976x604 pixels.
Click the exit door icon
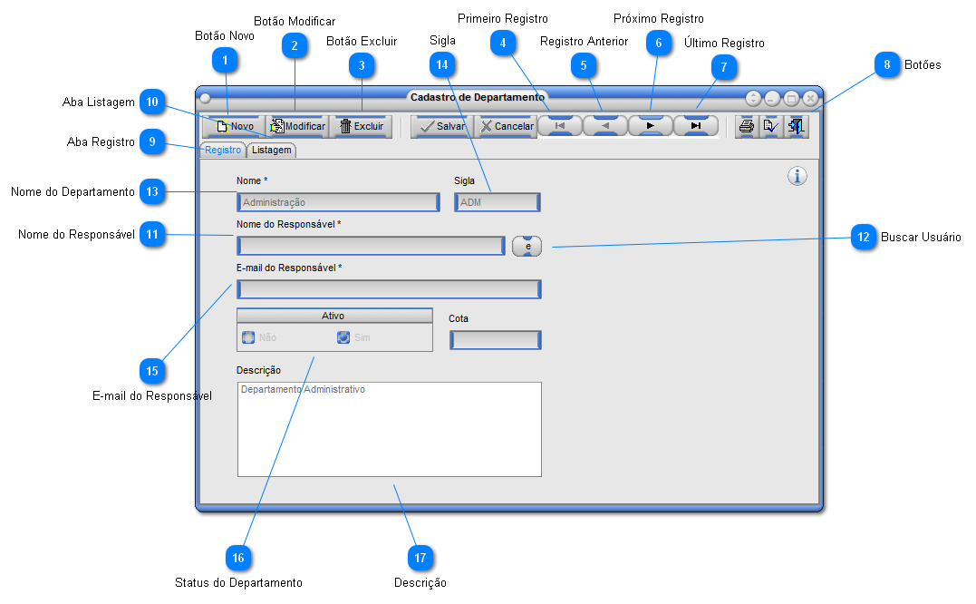coord(796,126)
